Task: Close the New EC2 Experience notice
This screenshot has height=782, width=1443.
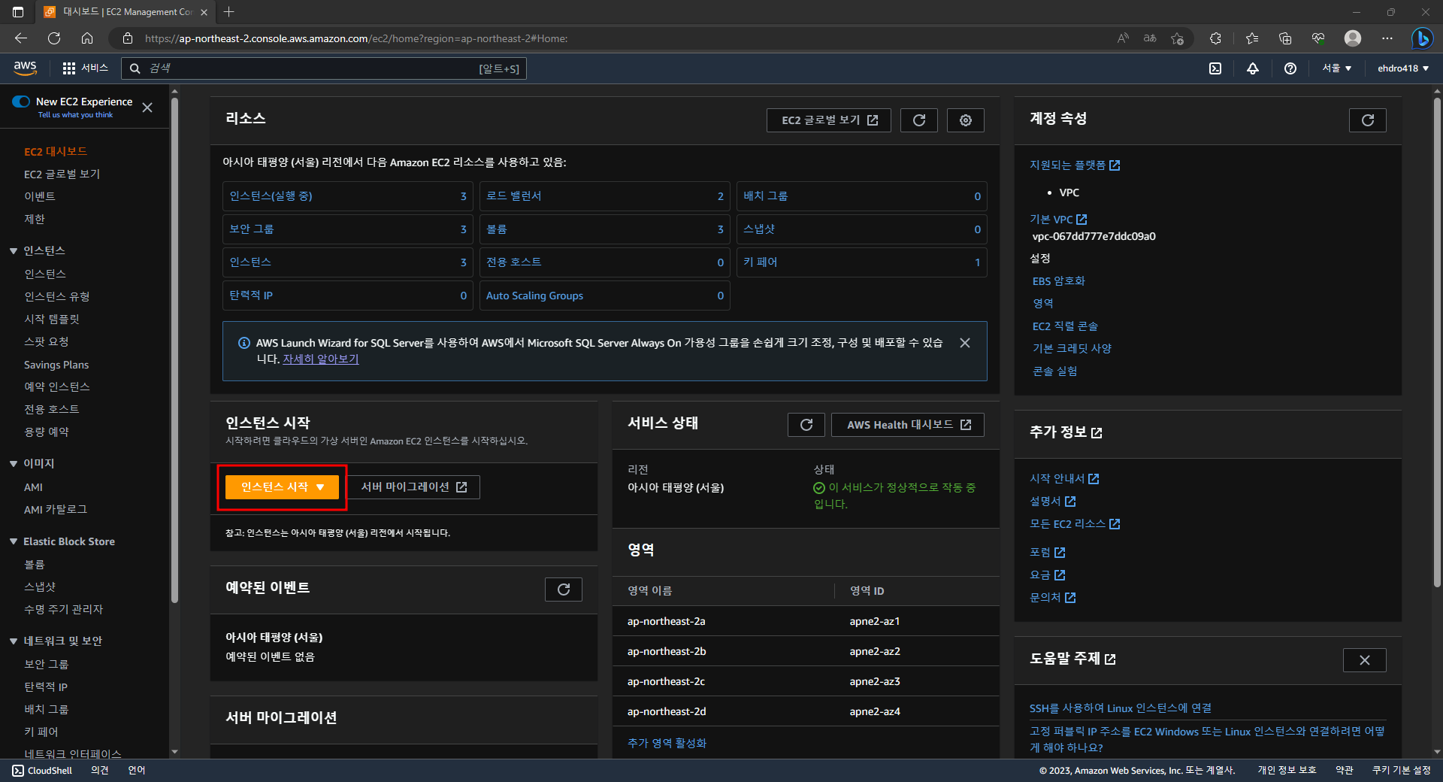Action: pyautogui.click(x=147, y=108)
